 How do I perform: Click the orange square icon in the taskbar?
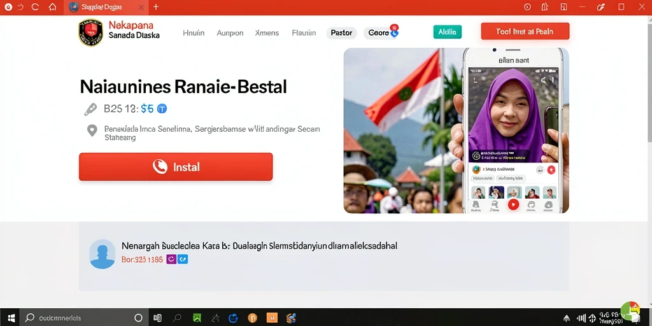[x=272, y=318]
